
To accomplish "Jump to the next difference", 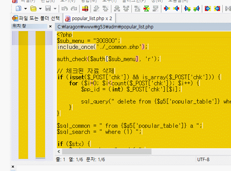I will pos(96,9).
